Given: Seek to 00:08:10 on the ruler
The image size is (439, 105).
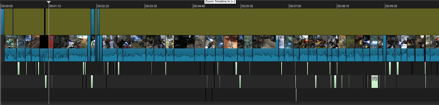Looking at the screenshot, I should [343, 6].
